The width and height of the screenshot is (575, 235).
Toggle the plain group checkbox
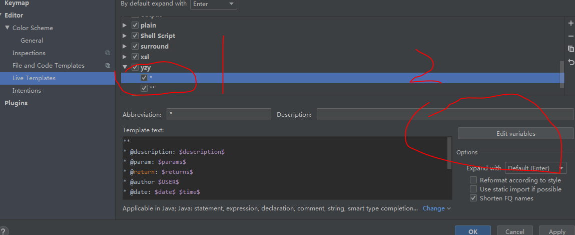tap(135, 26)
